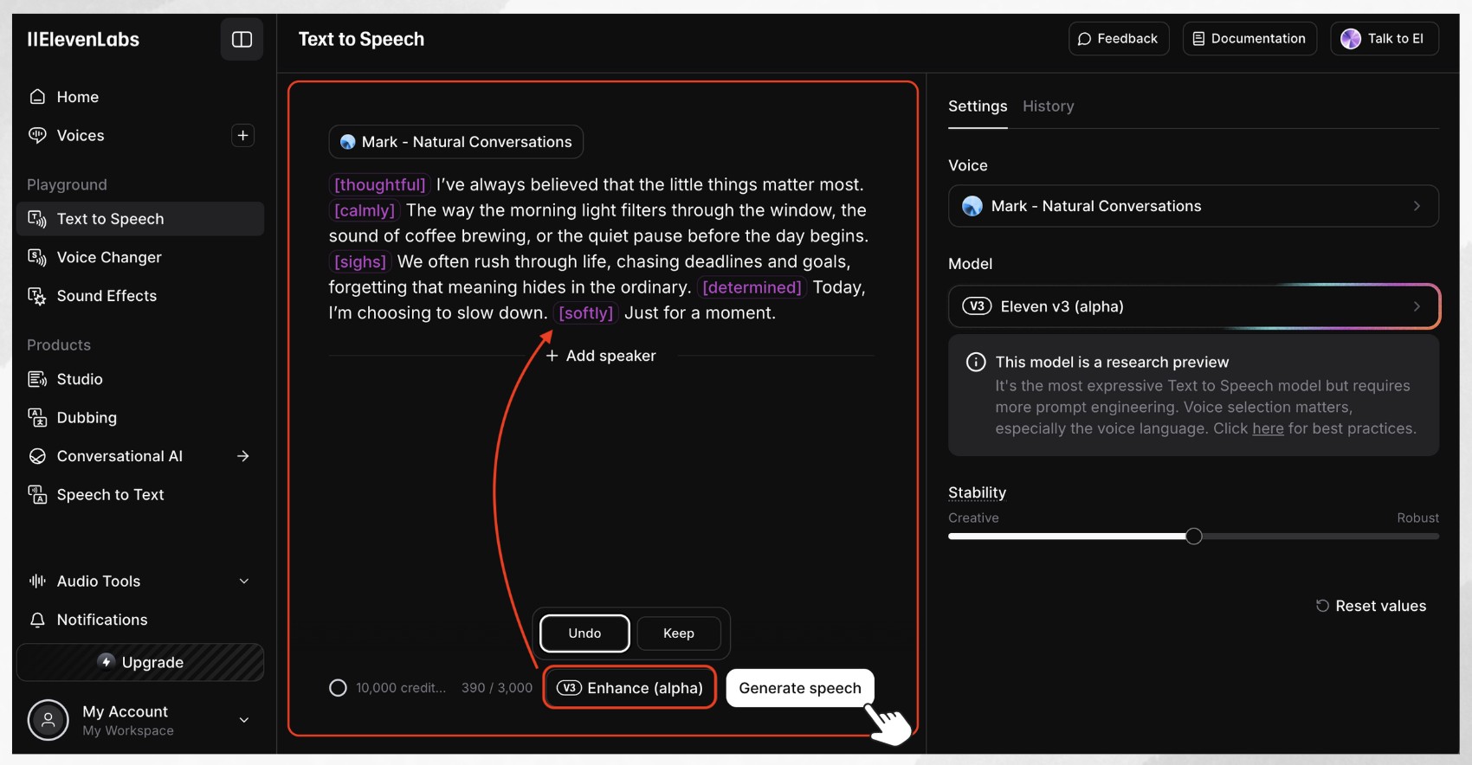1472x765 pixels.
Task: Click the Undo button
Action: tap(584, 633)
